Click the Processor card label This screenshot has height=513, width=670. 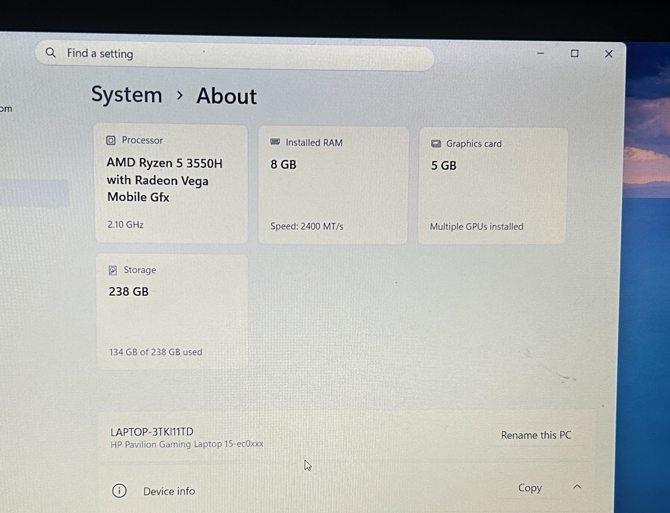[x=142, y=140]
